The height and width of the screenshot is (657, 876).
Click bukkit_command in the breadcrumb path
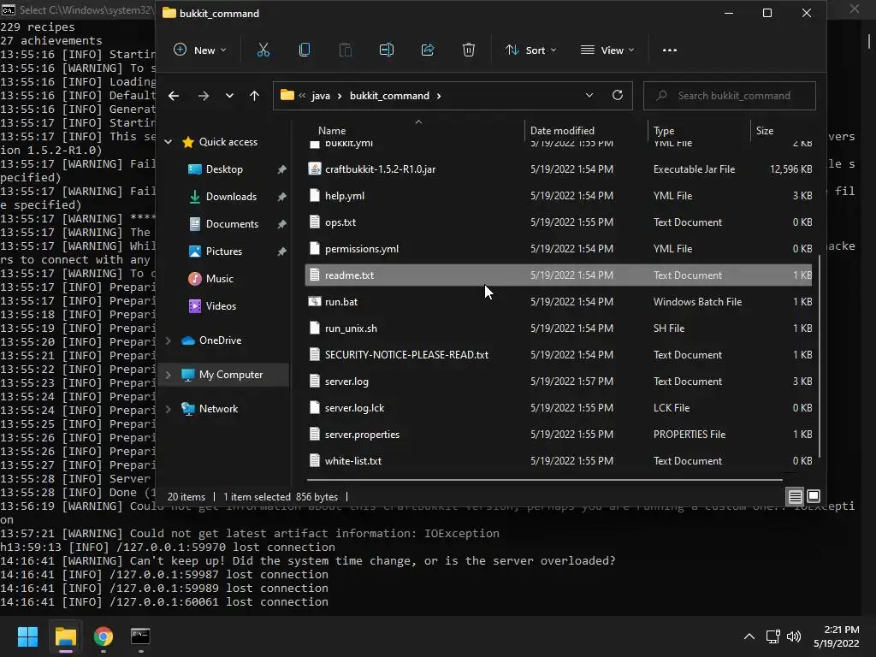[389, 96]
